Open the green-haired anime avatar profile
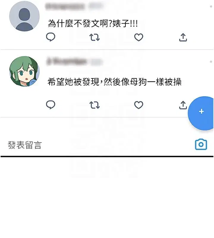The image size is (214, 238). 24,71
